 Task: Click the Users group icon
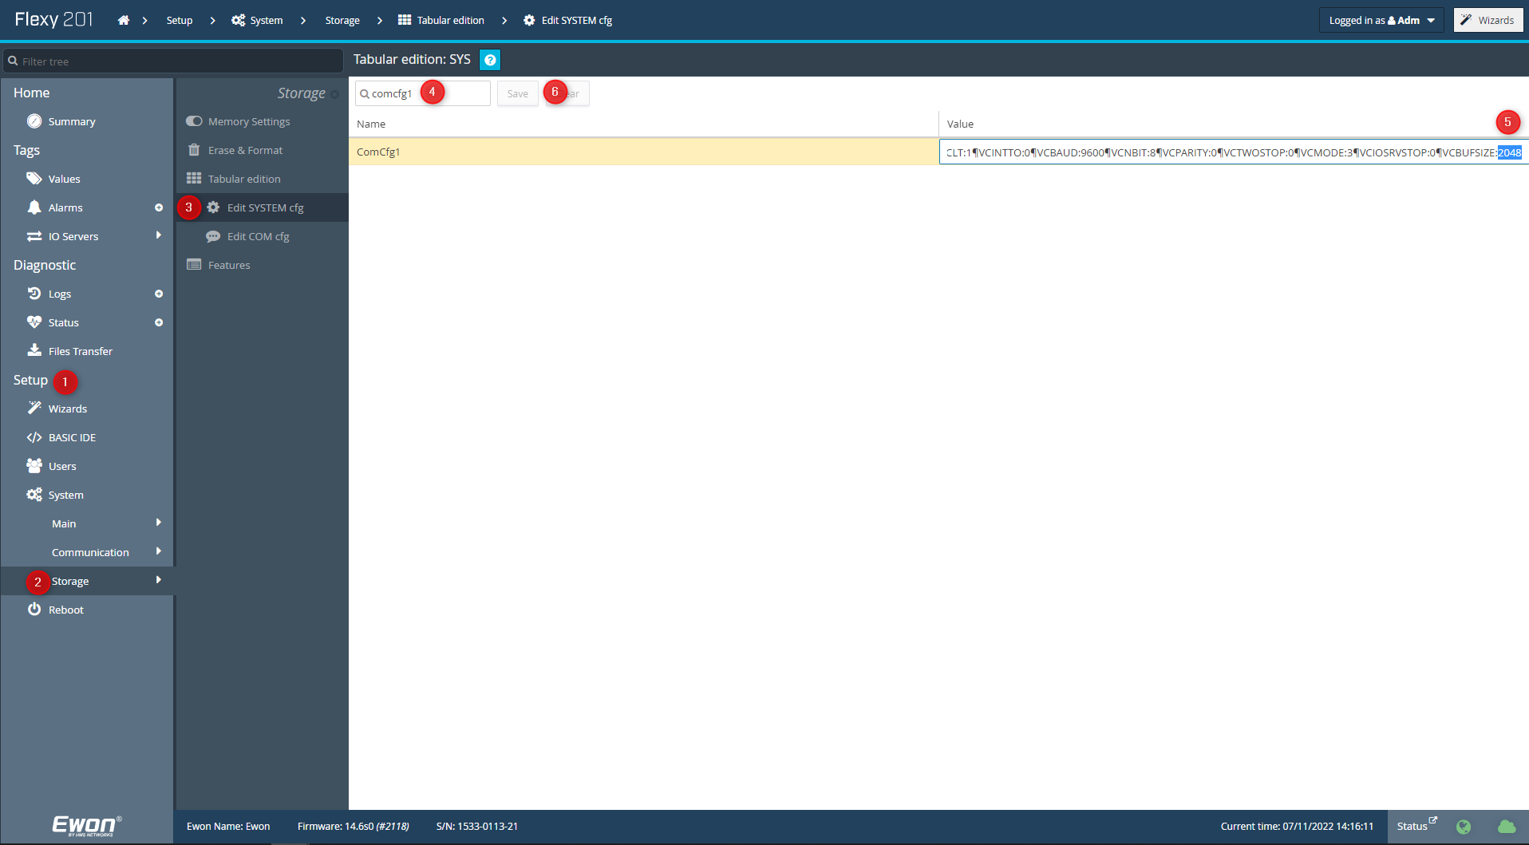click(34, 465)
